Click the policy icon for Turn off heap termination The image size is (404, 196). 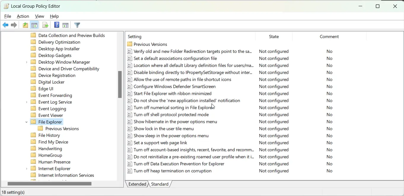[130, 171]
